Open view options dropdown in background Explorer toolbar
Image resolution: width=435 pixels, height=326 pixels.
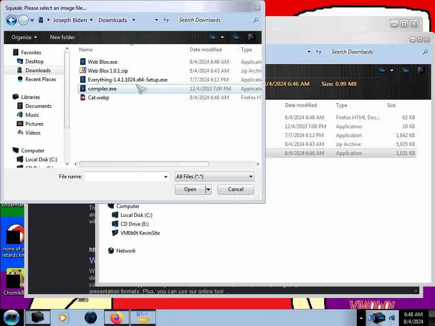[x=392, y=70]
